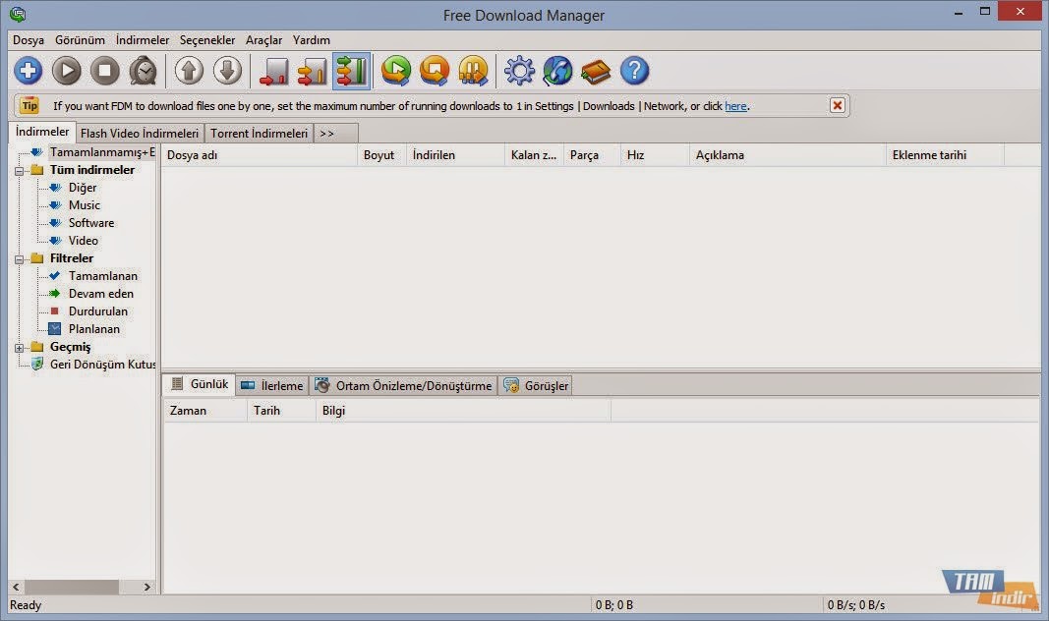Open the Araçlar menu

263,40
